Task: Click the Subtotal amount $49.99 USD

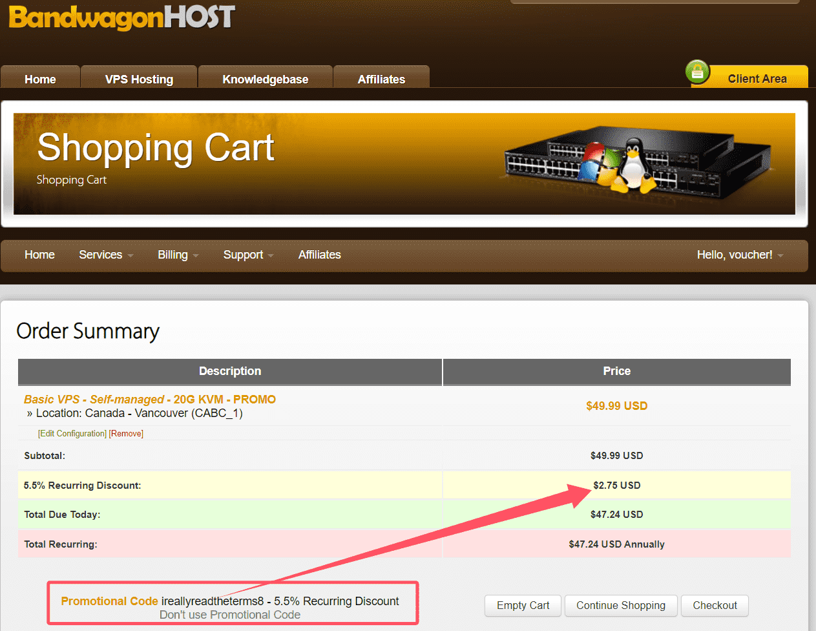Action: [x=616, y=456]
